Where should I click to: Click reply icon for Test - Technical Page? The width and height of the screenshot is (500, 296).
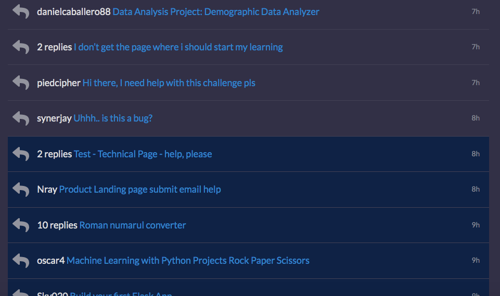pos(21,154)
